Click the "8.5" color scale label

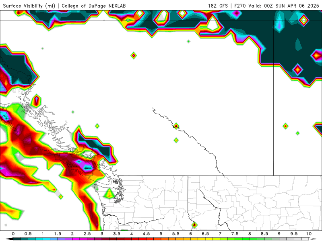coord(264,234)
